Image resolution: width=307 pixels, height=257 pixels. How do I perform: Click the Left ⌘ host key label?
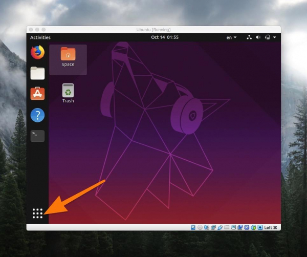pos(271,227)
